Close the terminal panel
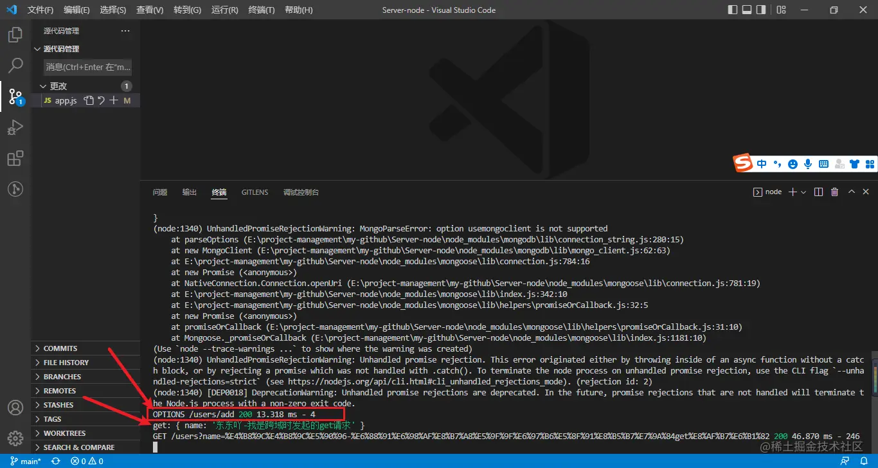Screen dimensions: 878x468 point(866,192)
